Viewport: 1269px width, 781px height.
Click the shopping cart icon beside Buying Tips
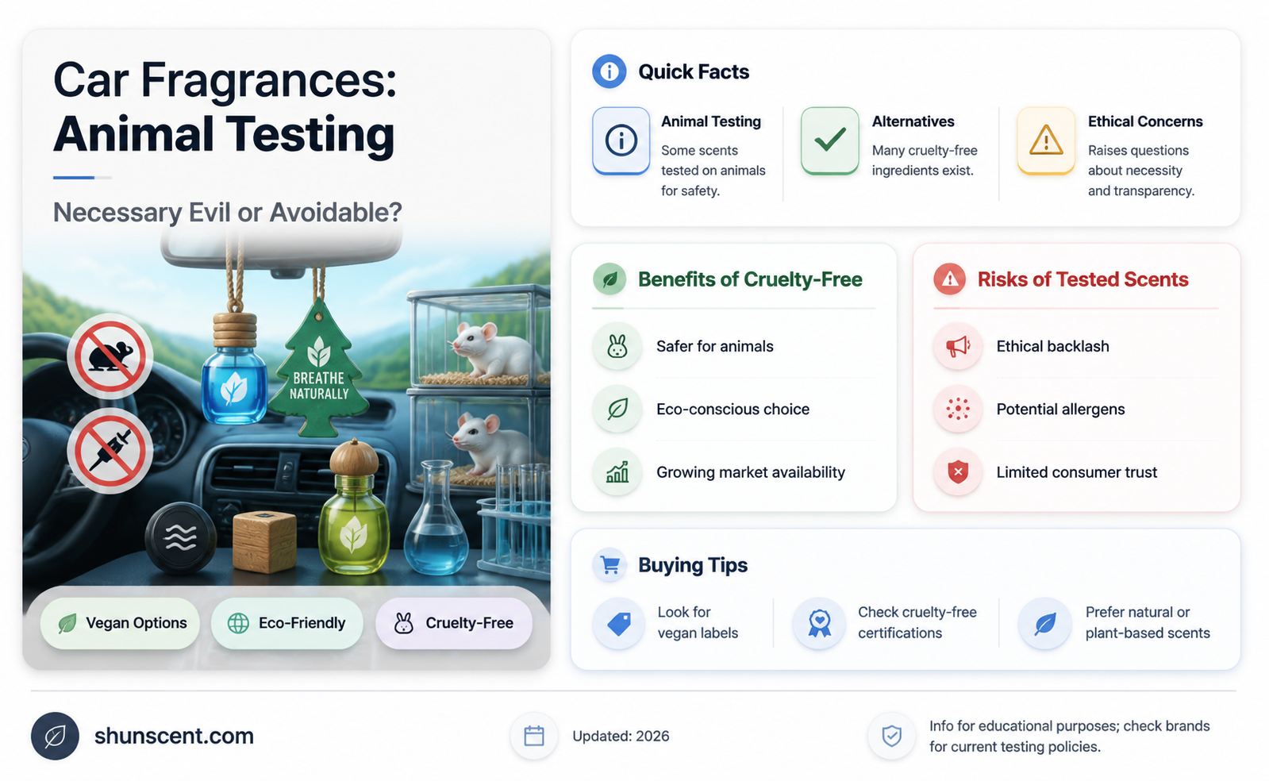pyautogui.click(x=610, y=565)
